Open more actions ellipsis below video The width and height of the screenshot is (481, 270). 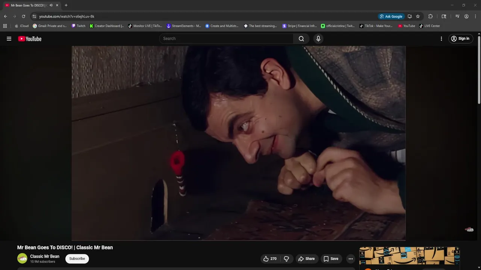(351, 259)
